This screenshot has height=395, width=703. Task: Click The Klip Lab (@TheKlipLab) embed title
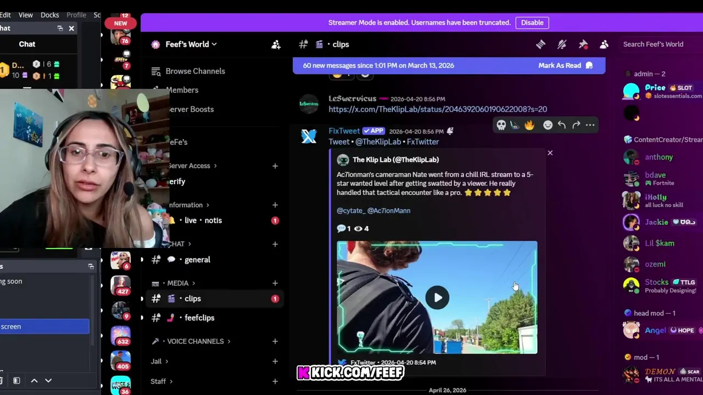(395, 160)
